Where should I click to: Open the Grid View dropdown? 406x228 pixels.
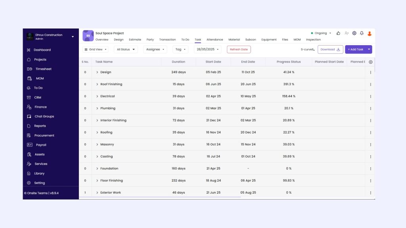96,49
